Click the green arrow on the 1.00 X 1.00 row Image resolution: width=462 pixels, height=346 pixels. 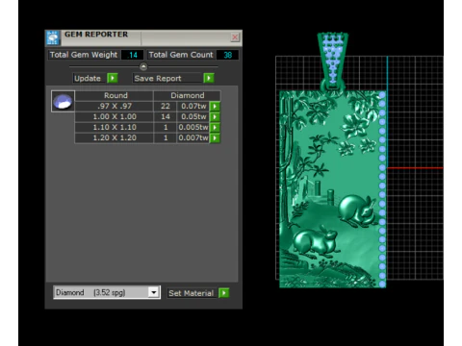pyautogui.click(x=215, y=116)
